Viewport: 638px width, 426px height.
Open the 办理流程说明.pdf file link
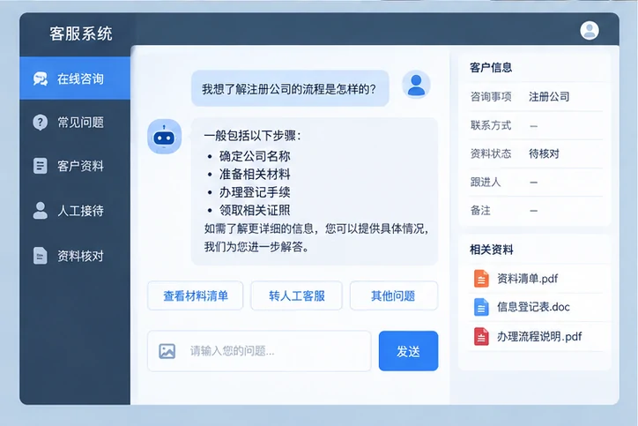click(x=539, y=336)
